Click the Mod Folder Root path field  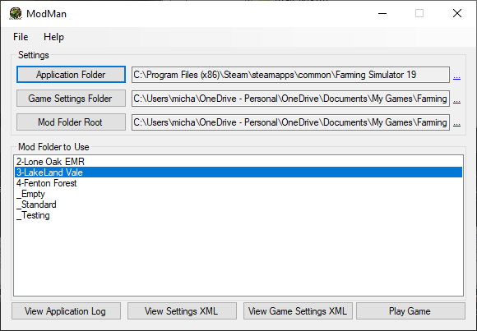[290, 122]
